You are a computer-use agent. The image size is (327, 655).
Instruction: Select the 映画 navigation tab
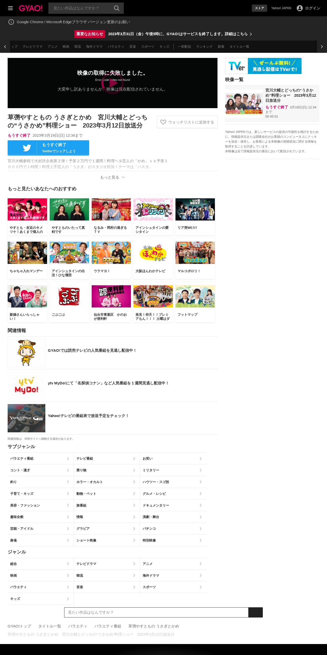click(x=66, y=47)
